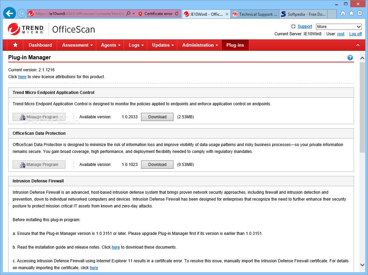368x275 pixels.
Task: Click the browser Forward arrow button
Action: tap(22, 13)
